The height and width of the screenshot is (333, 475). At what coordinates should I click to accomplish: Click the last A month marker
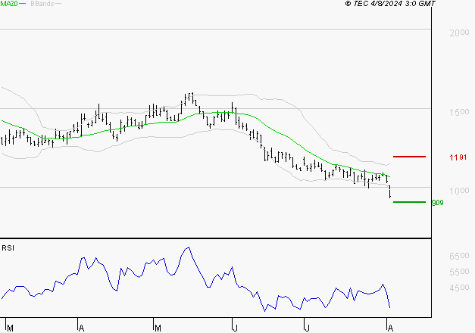click(390, 328)
